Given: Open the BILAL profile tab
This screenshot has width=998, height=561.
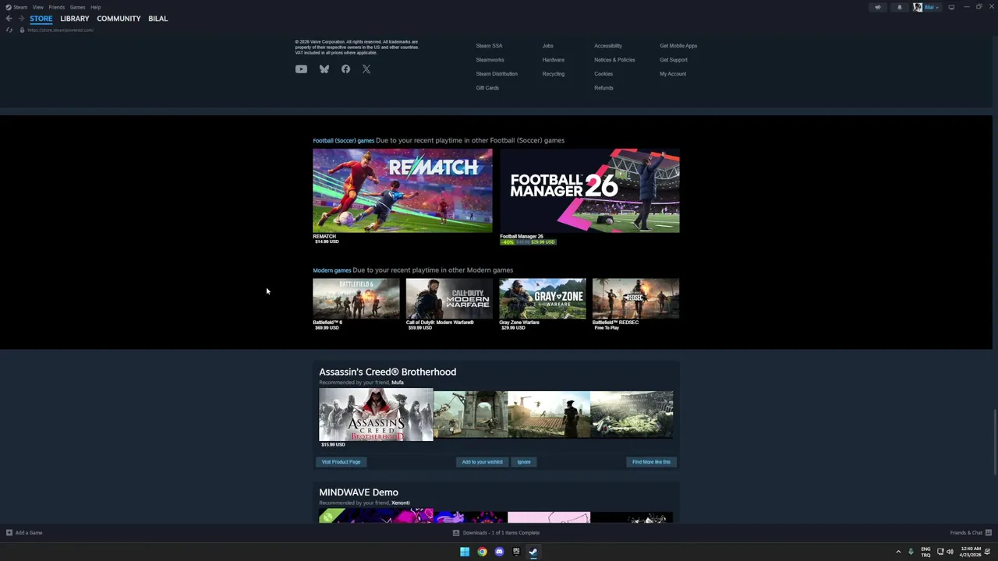Looking at the screenshot, I should 158,19.
